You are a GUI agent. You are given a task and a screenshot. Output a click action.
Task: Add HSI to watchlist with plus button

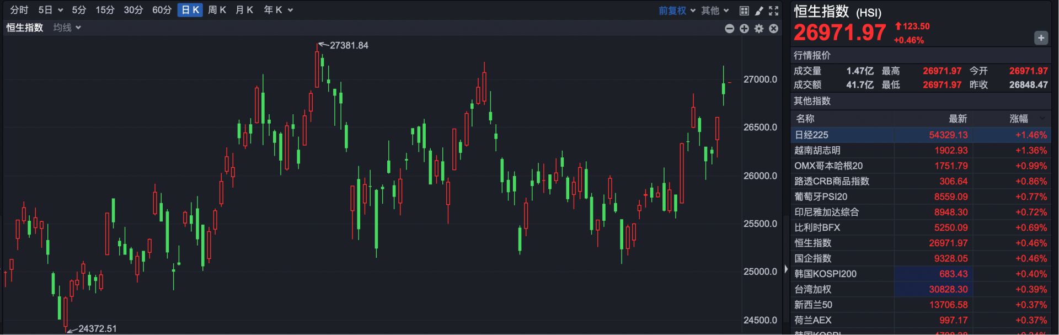tap(1041, 38)
